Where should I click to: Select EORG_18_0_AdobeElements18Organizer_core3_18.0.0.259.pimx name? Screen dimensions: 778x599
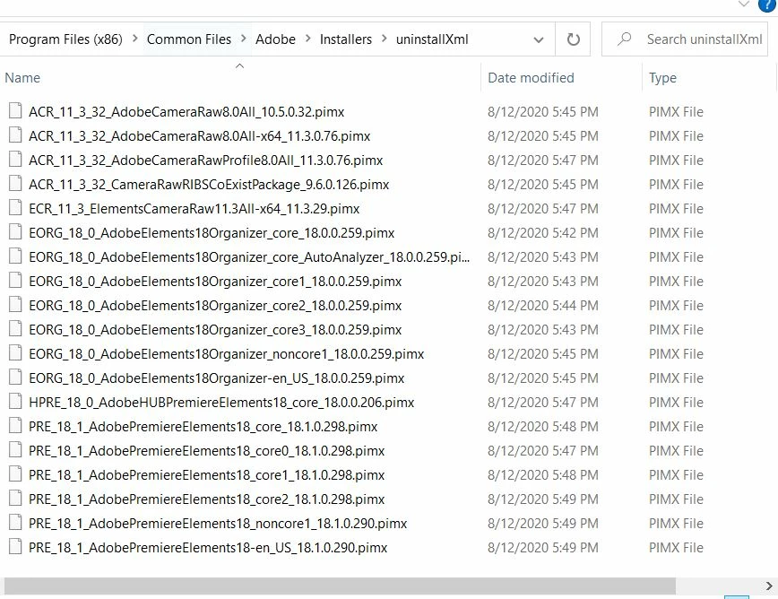coord(215,329)
